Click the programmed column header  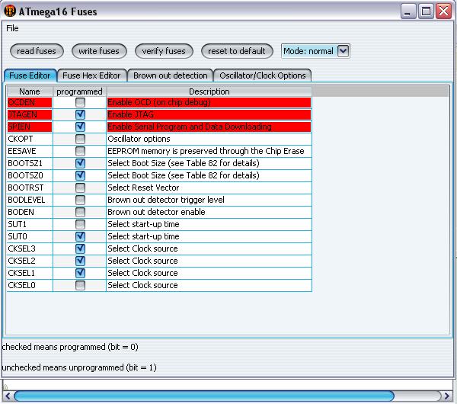[x=79, y=91]
